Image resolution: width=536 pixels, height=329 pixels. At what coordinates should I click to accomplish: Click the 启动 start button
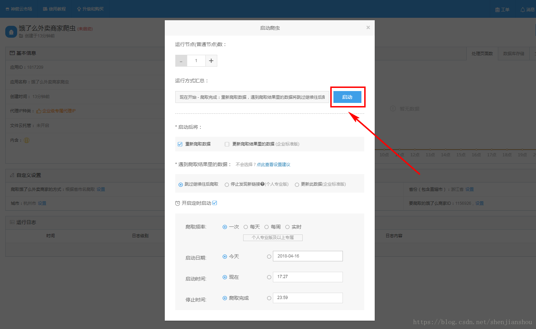pyautogui.click(x=347, y=97)
